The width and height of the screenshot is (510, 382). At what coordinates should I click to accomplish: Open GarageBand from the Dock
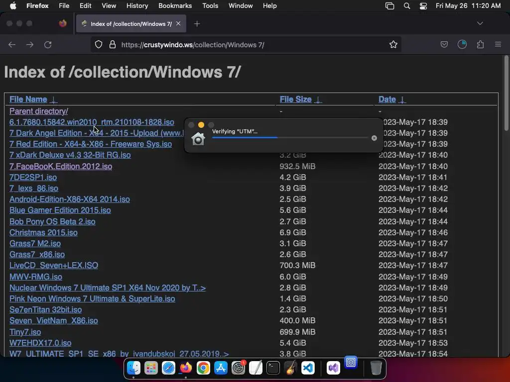point(290,368)
